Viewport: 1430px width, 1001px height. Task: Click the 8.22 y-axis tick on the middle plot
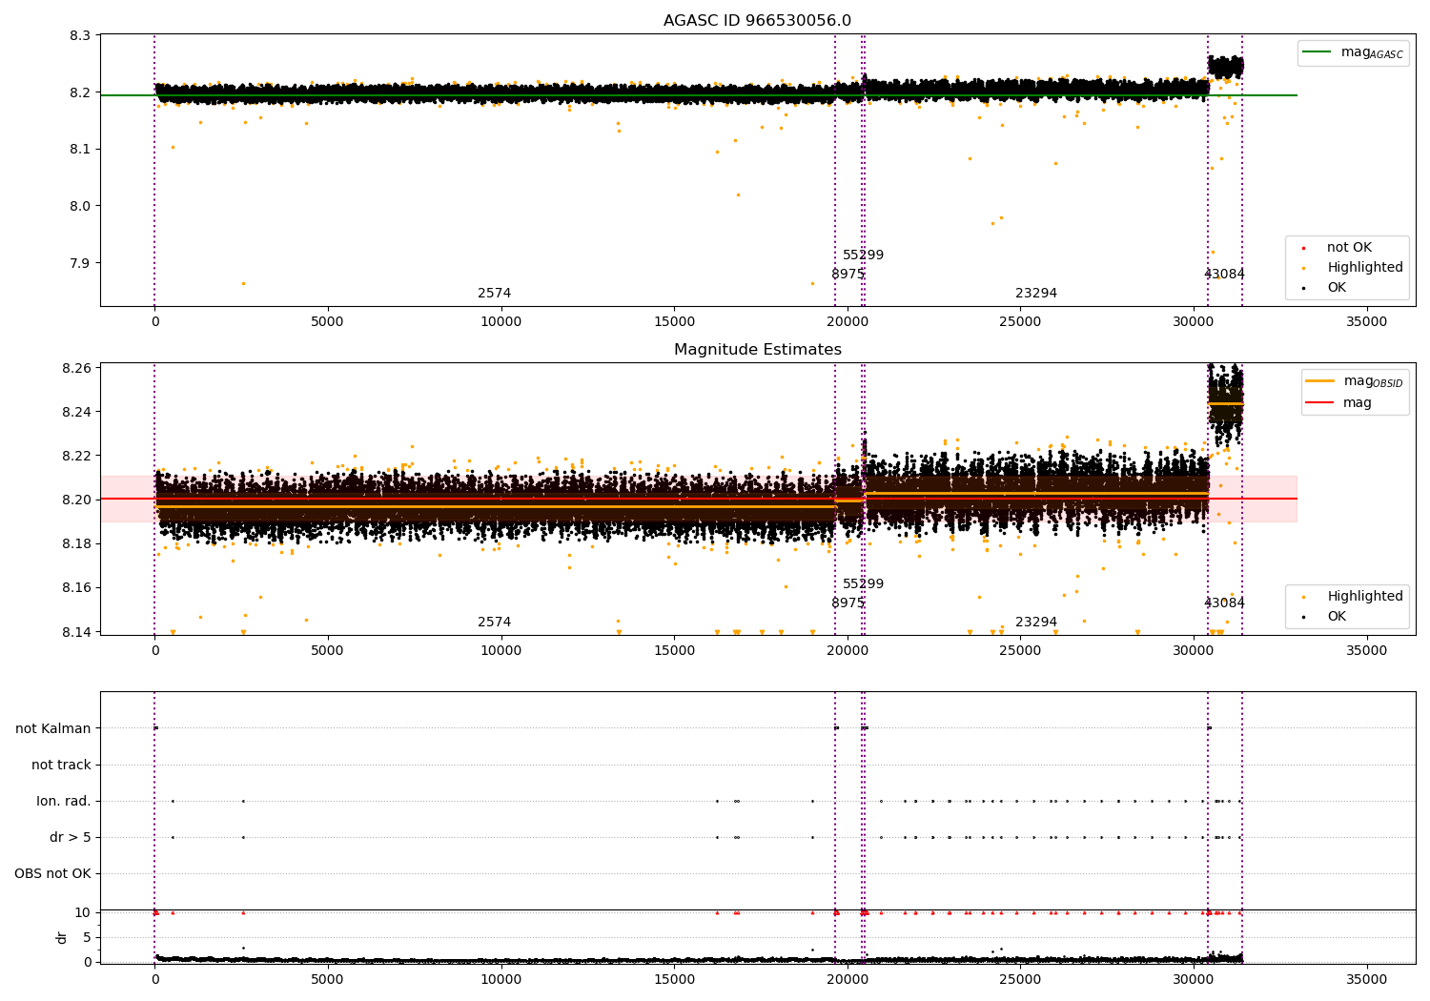tap(78, 456)
